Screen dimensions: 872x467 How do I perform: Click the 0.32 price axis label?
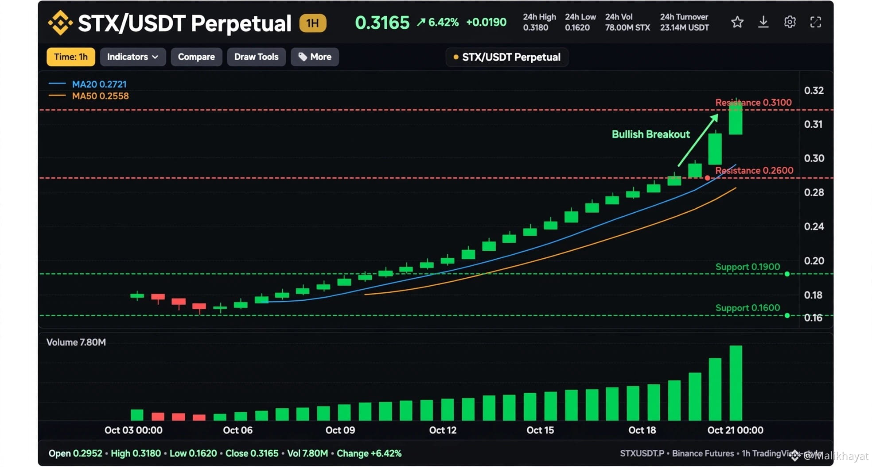[814, 91]
